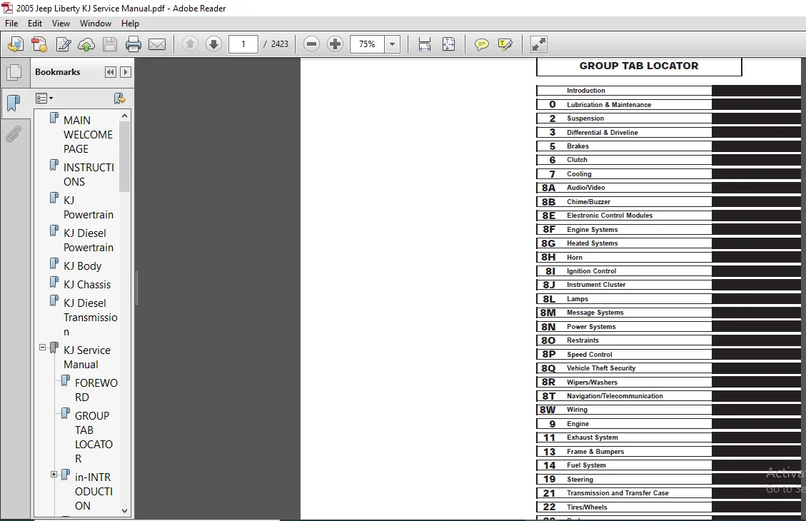Add a sticky note comment

pyautogui.click(x=481, y=45)
